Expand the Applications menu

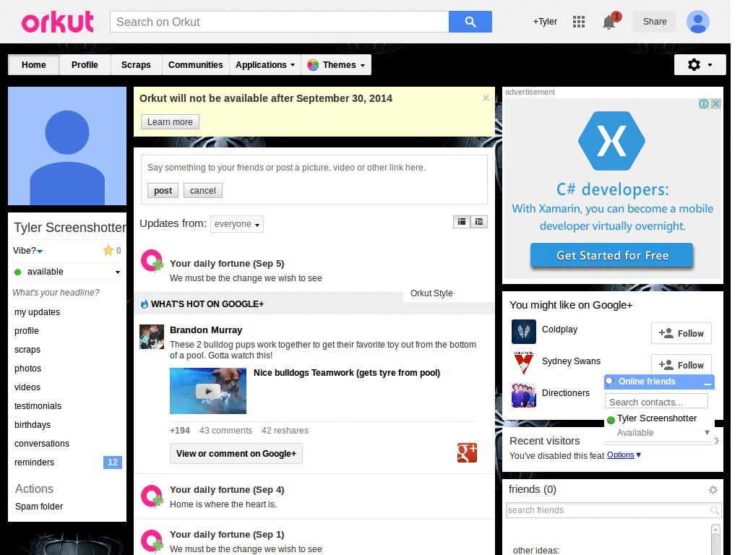click(x=264, y=64)
